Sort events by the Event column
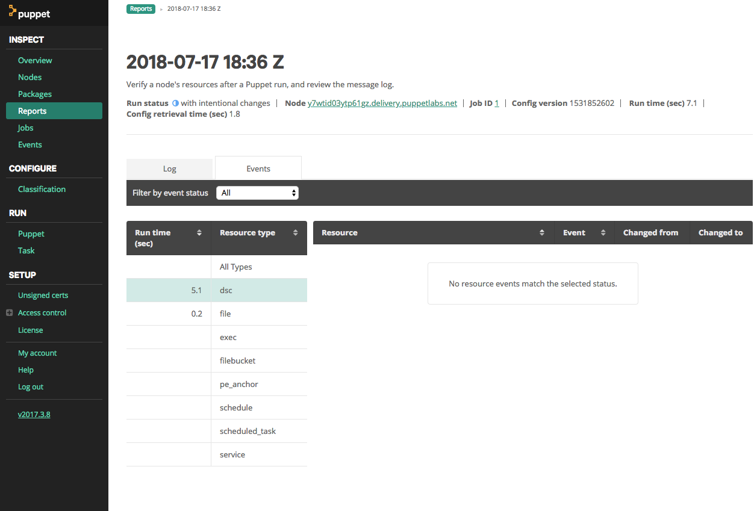Image resolution: width=754 pixels, height=511 pixels. pos(602,232)
